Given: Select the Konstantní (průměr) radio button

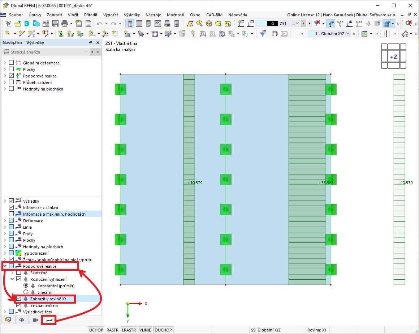Looking at the screenshot, I should (x=26, y=286).
